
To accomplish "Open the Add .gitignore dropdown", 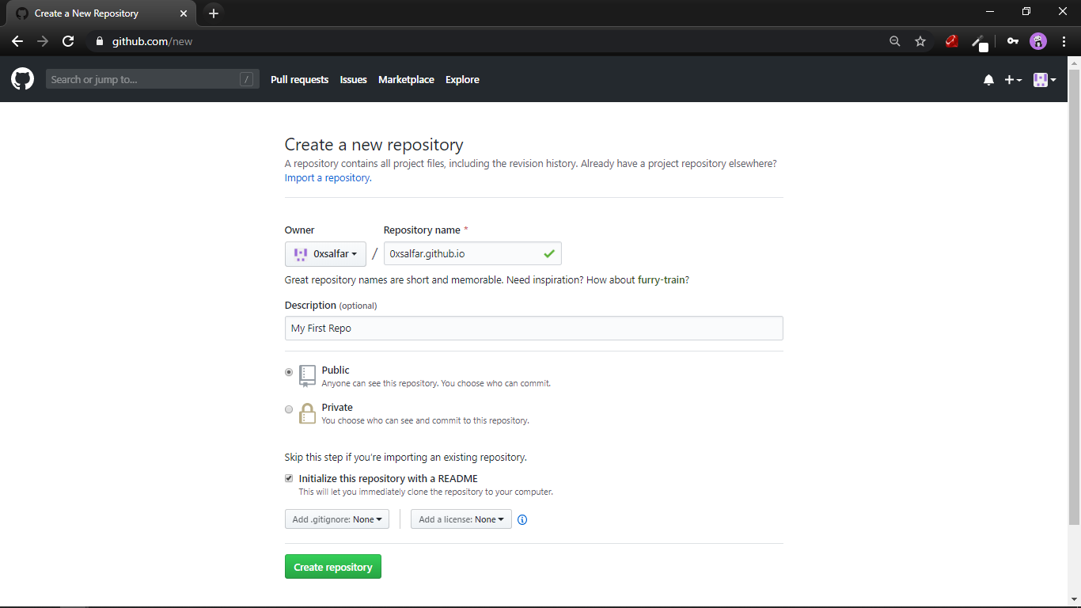I will [337, 519].
